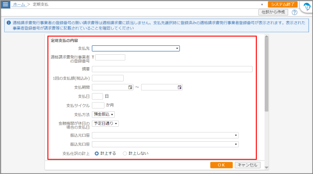Open calendar picker for payment period start

[130, 87]
